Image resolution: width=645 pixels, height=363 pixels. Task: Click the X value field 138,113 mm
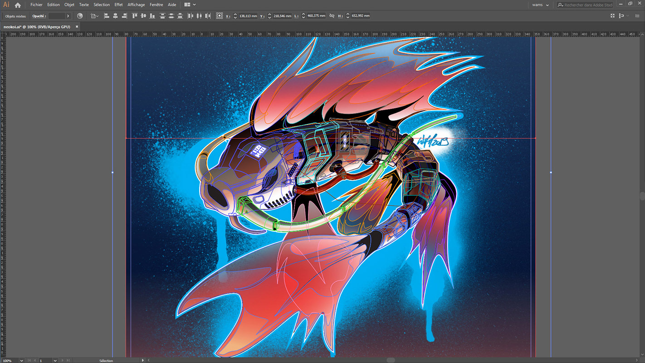(248, 16)
